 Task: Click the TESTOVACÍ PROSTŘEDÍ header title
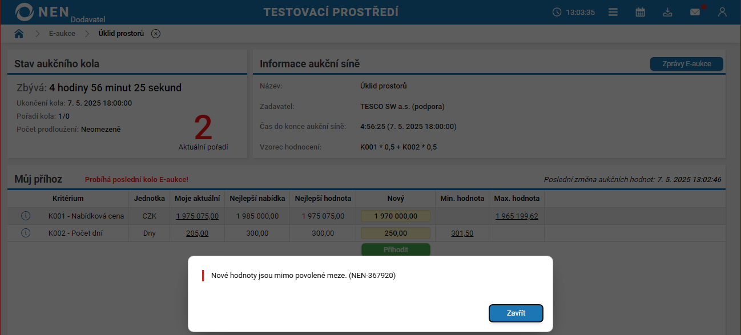(331, 12)
